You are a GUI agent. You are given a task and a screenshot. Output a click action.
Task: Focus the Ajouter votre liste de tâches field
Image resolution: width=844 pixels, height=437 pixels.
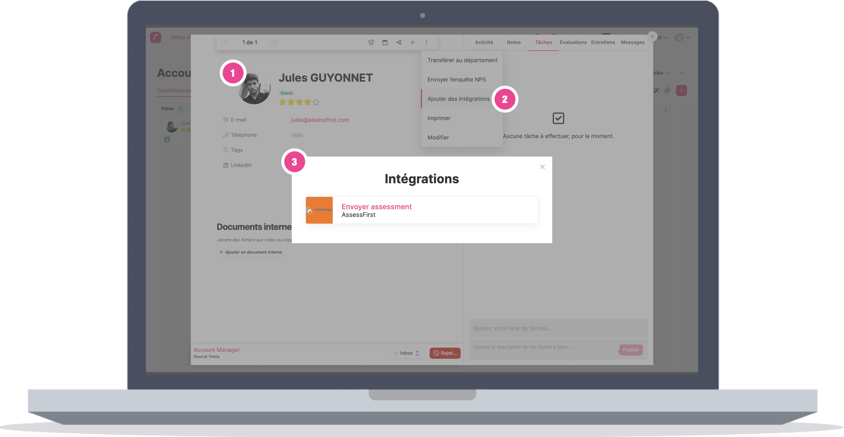558,328
